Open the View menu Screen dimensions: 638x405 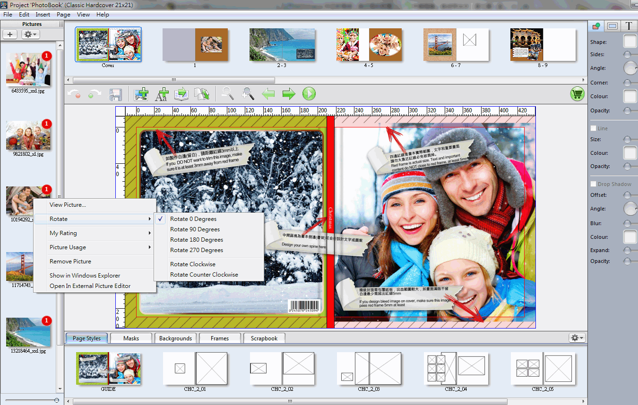[x=83, y=15]
